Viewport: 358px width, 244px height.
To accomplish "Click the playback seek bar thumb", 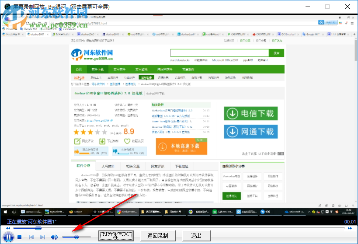I will [38, 228].
